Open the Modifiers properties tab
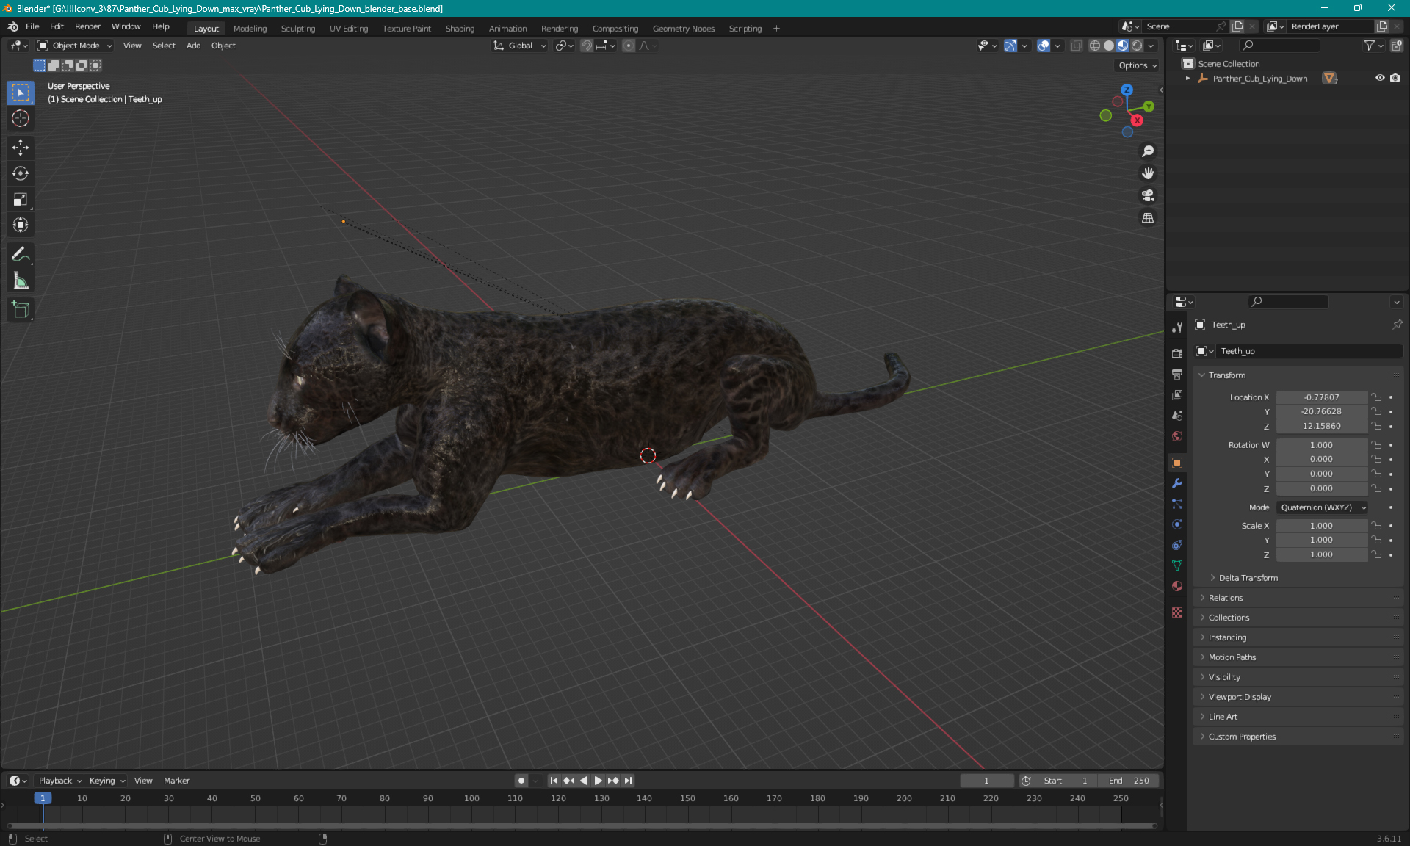This screenshot has width=1410, height=846. click(x=1177, y=483)
